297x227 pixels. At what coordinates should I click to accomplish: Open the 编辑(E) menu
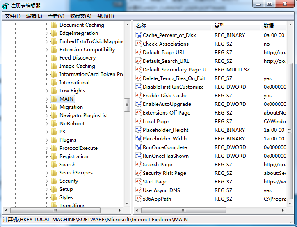tap(34, 16)
